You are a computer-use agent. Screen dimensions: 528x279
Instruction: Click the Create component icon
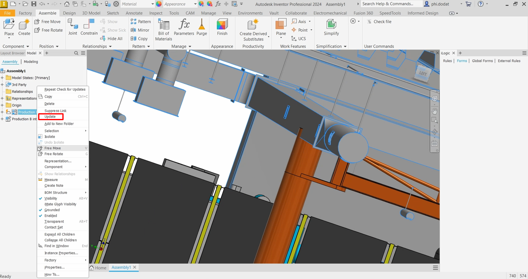24,24
